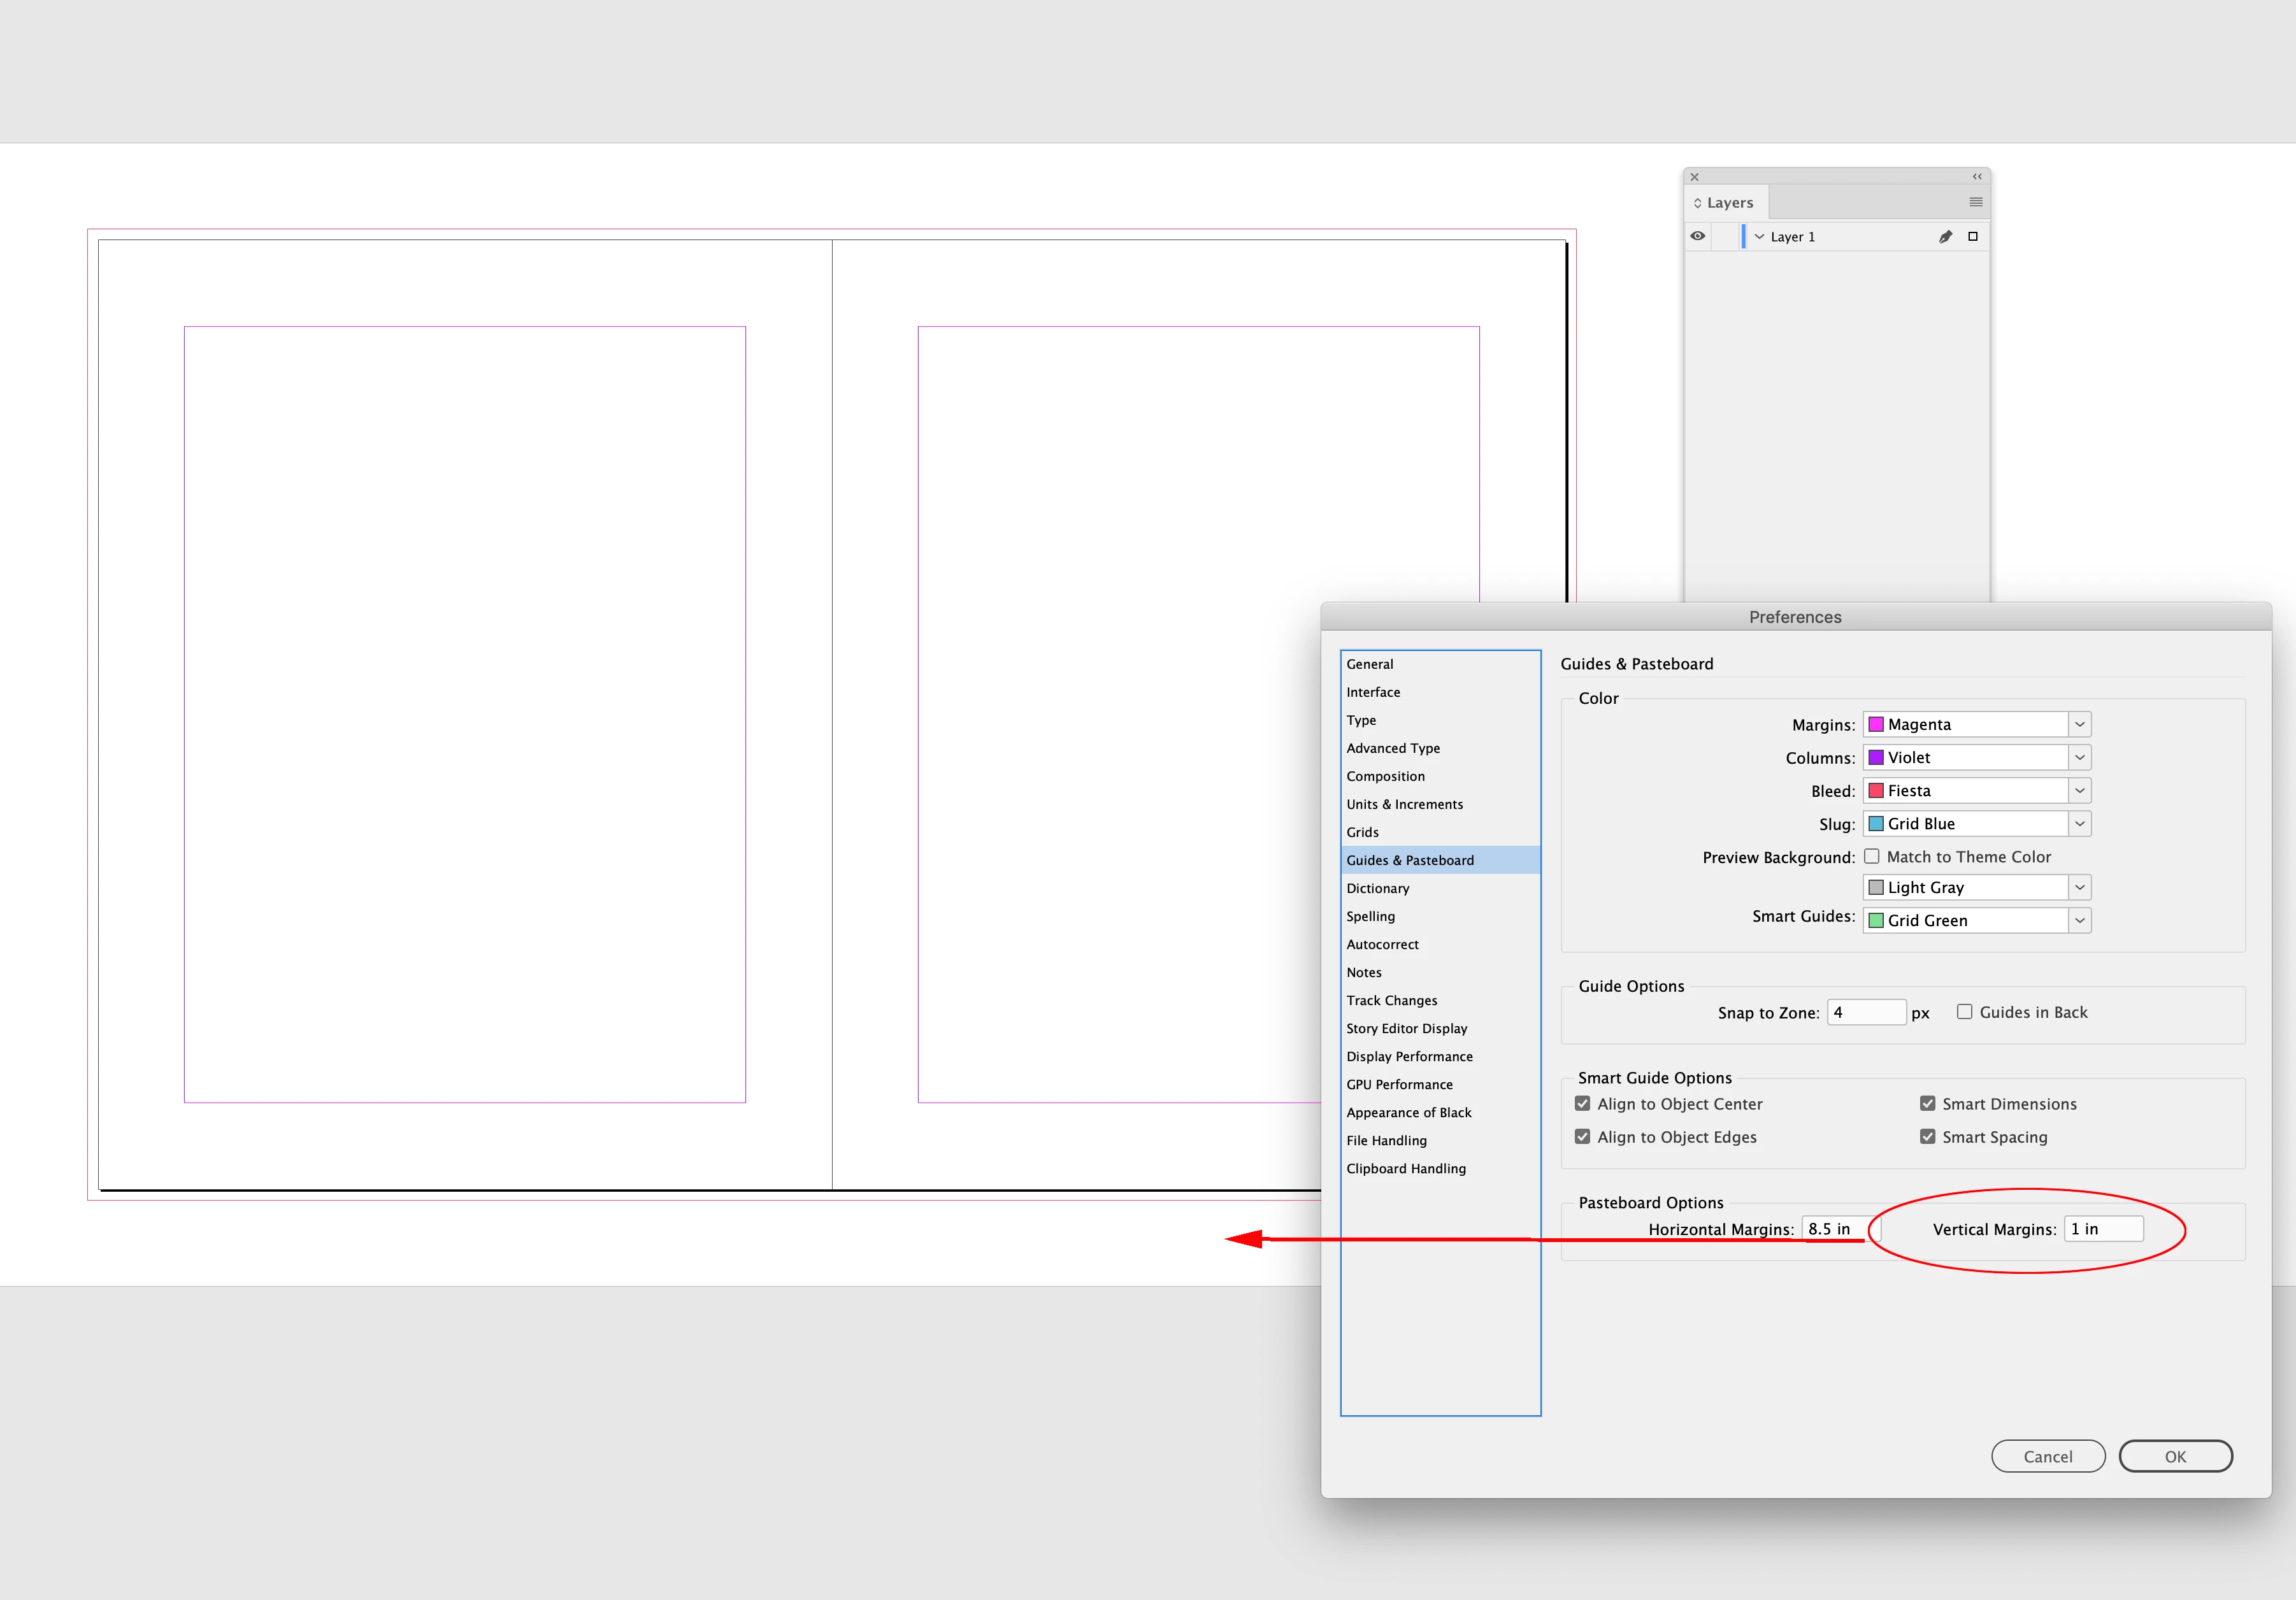Uncheck Align to Object Center
The height and width of the screenshot is (1600, 2296).
(x=1582, y=1104)
